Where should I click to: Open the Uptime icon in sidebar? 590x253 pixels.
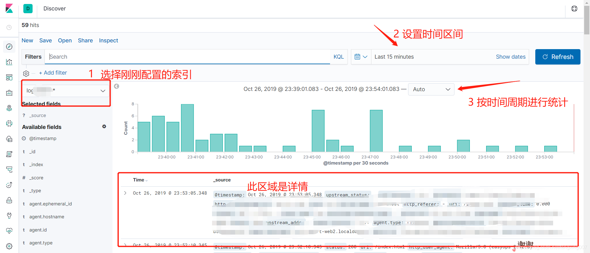coord(9,185)
